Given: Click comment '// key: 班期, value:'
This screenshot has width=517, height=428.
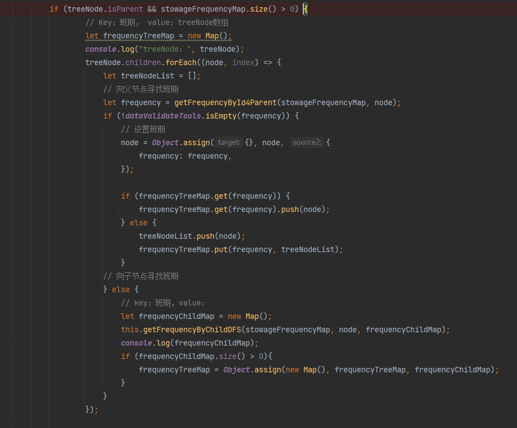Looking at the screenshot, I should [163, 303].
